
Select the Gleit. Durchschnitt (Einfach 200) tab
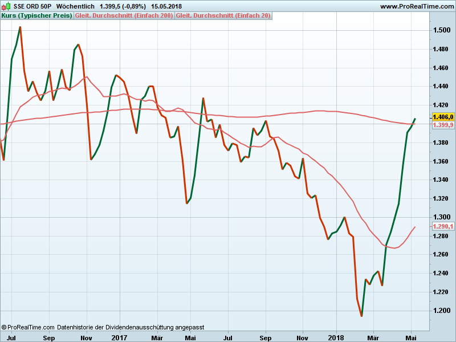tap(124, 15)
